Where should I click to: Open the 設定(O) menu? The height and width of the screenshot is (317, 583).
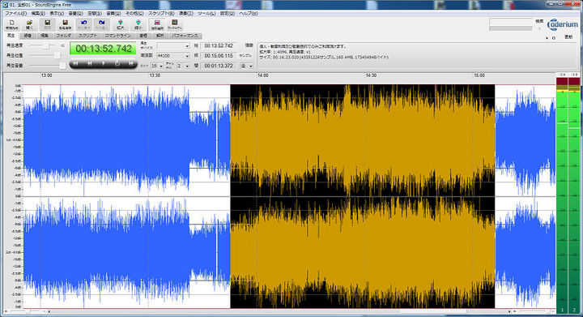[228, 14]
